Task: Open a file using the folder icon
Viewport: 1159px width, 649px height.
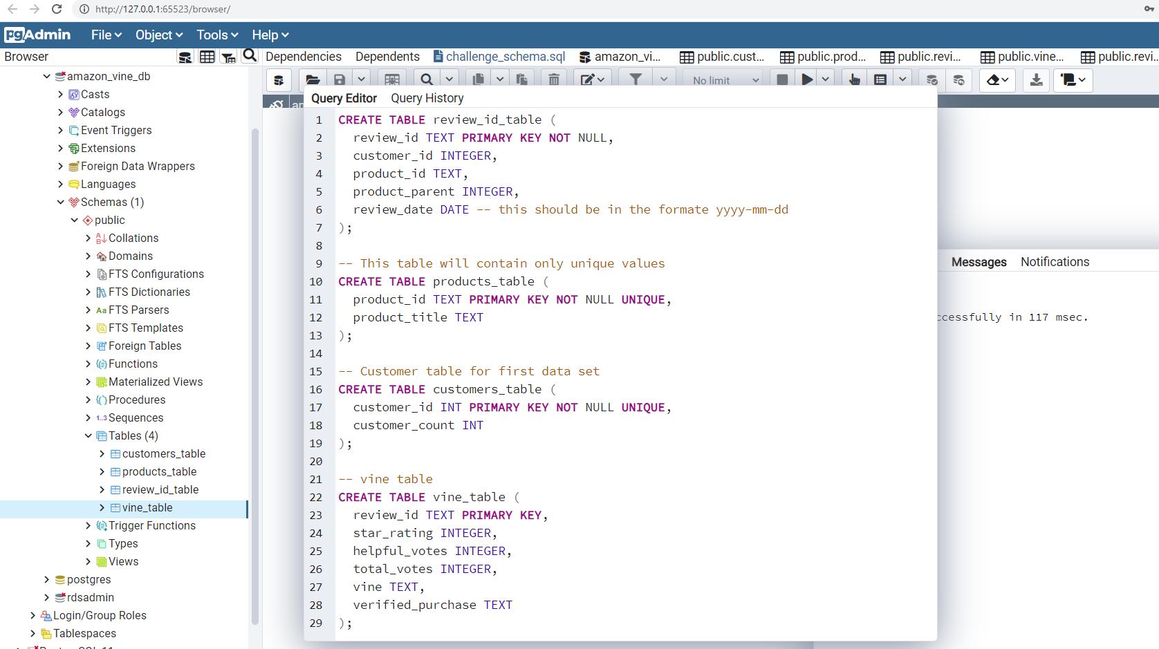Action: tap(313, 79)
